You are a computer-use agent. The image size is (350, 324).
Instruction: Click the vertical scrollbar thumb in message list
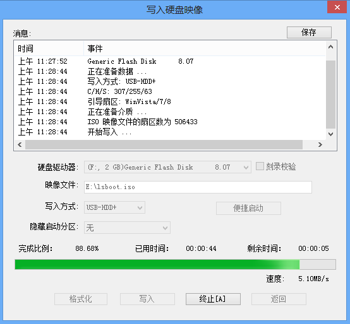(331, 95)
